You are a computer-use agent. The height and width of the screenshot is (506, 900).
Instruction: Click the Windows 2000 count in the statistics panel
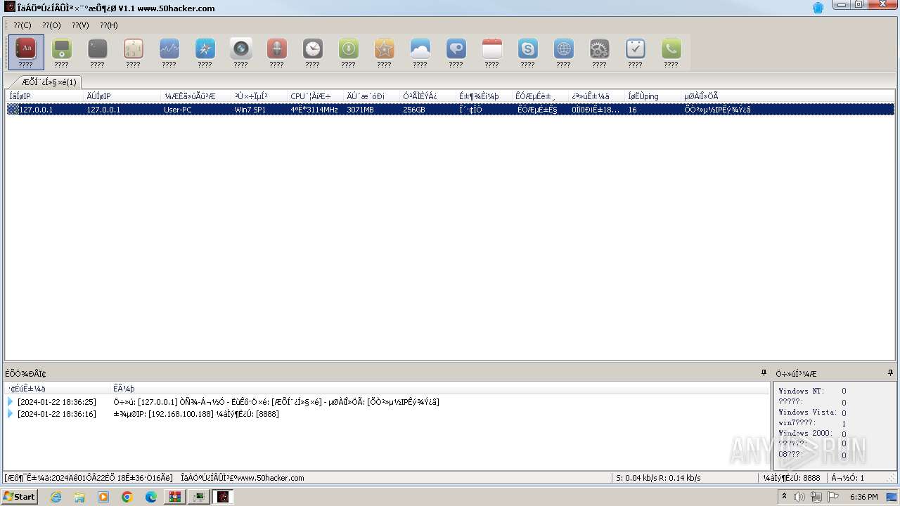pyautogui.click(x=844, y=434)
